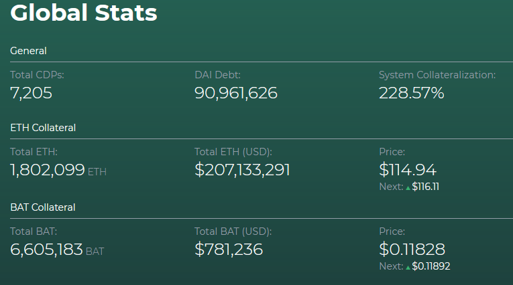The width and height of the screenshot is (513, 285).
Task: Click the DAI Debt value 90,961,626
Action: [x=236, y=93]
